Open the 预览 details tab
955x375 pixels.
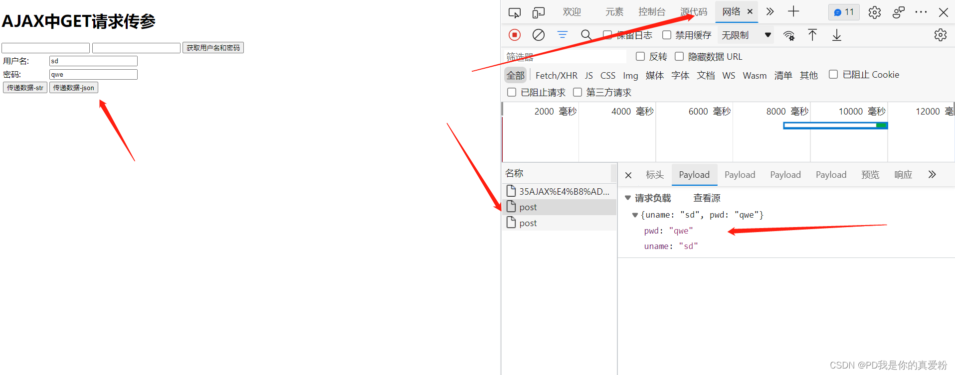(x=870, y=174)
